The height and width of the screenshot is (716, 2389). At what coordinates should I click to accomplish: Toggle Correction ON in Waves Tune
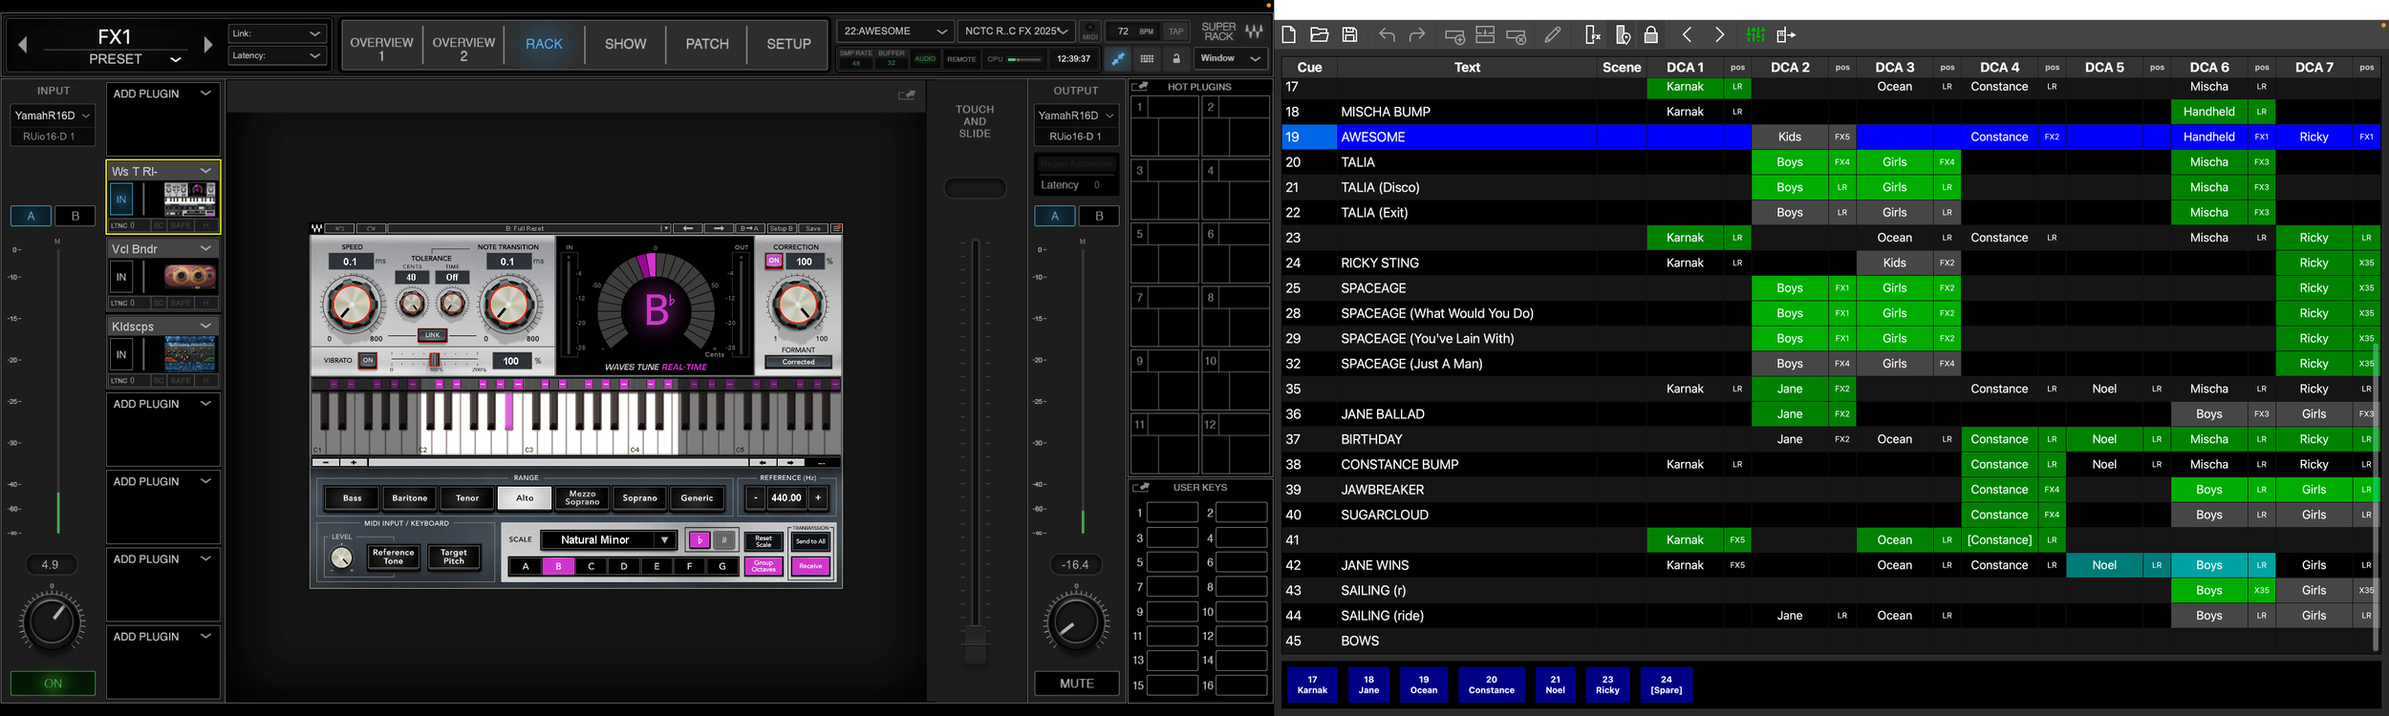(x=774, y=261)
